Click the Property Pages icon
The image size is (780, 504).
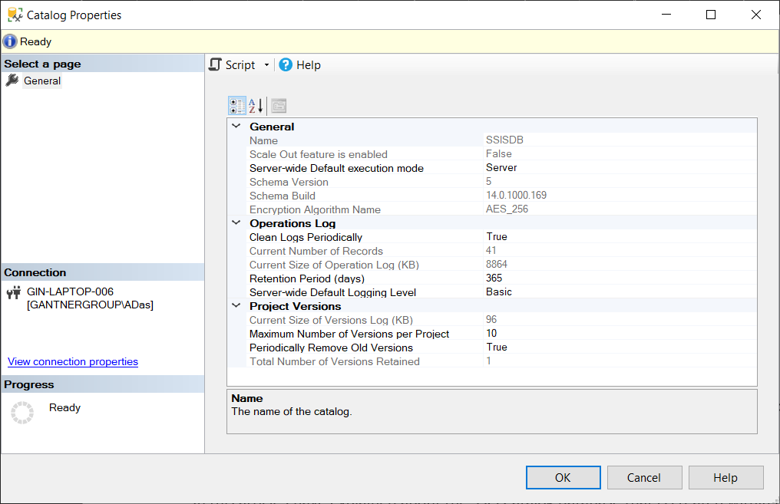(x=277, y=105)
